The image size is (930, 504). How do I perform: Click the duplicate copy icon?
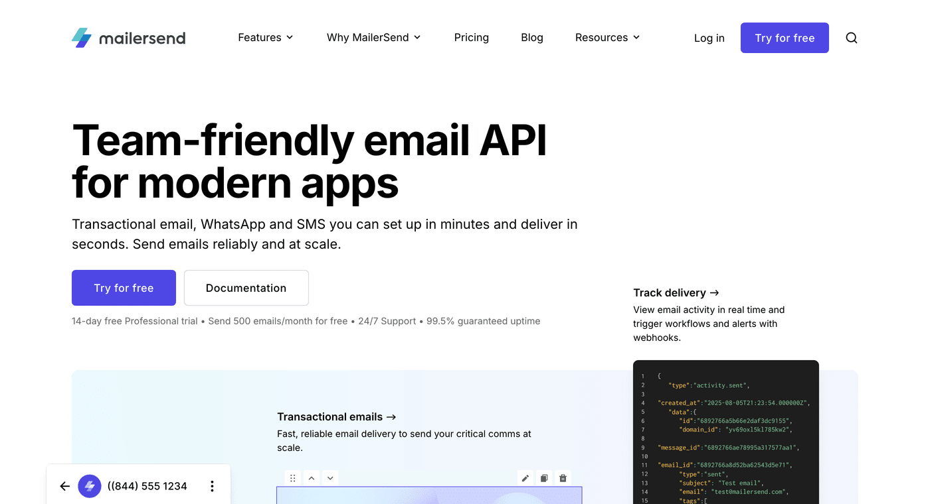(544, 478)
